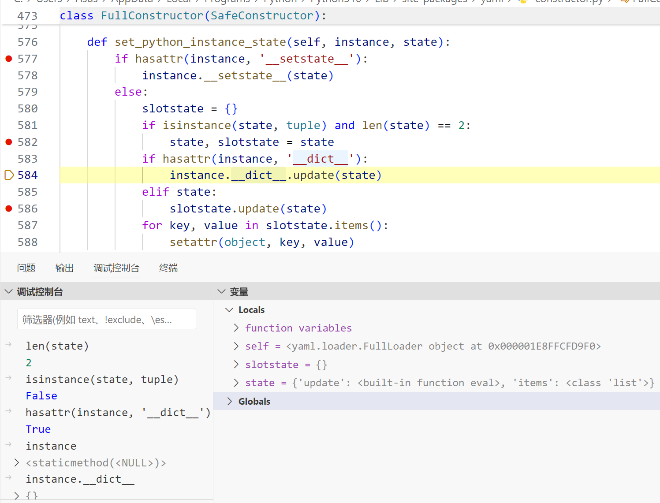Select the 调试控制台 debug console tab
Screen dimensions: 660x503
click(116, 268)
